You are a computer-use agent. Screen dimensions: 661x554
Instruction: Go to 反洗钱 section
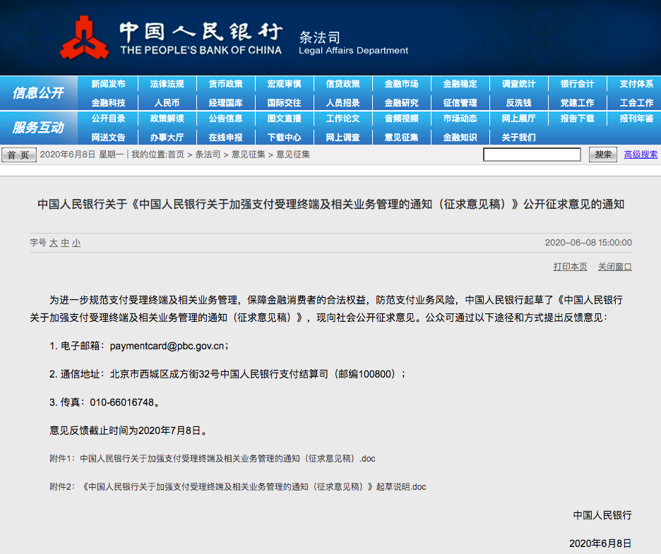click(x=518, y=103)
